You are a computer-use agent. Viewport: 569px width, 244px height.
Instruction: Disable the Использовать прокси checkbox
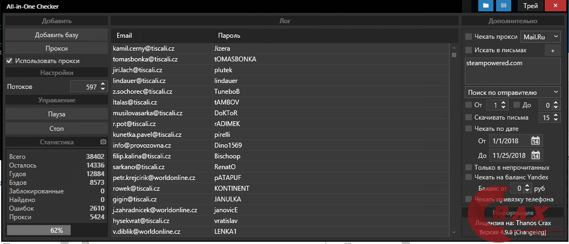click(x=9, y=61)
